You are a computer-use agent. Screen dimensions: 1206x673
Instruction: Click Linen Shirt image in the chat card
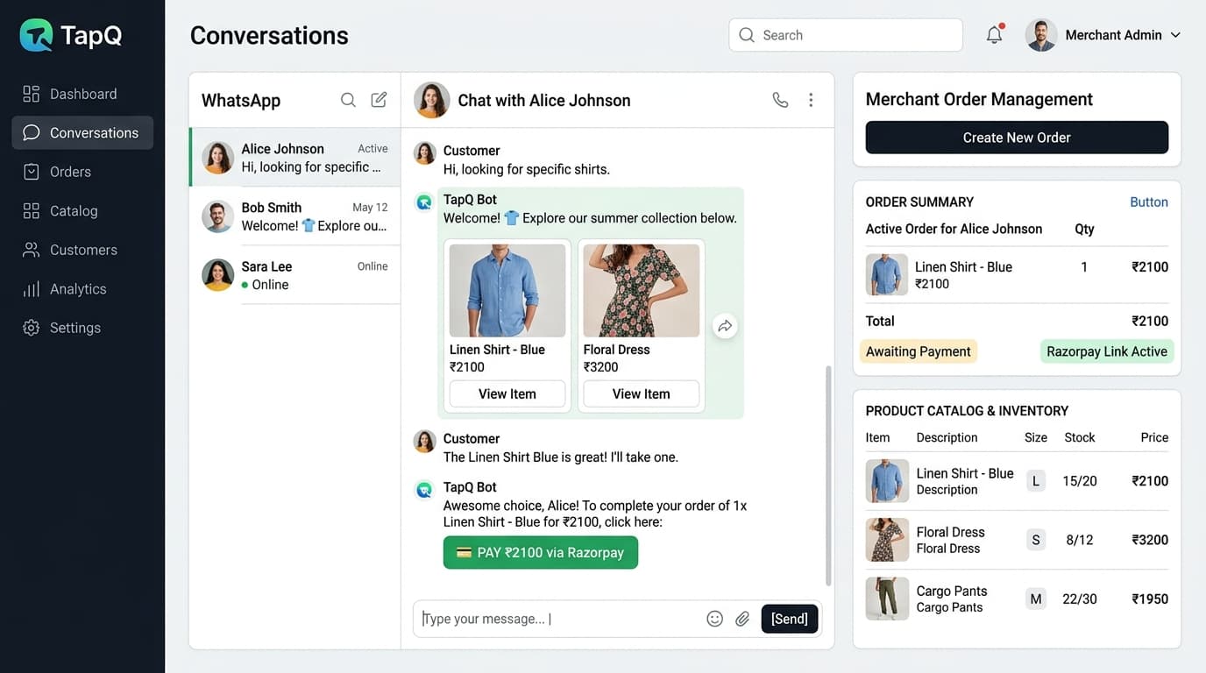[x=507, y=291]
